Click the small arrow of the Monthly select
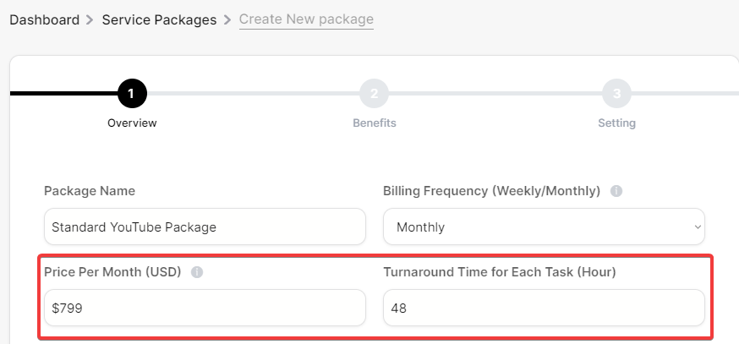Viewport: 739px width, 344px height. click(698, 227)
